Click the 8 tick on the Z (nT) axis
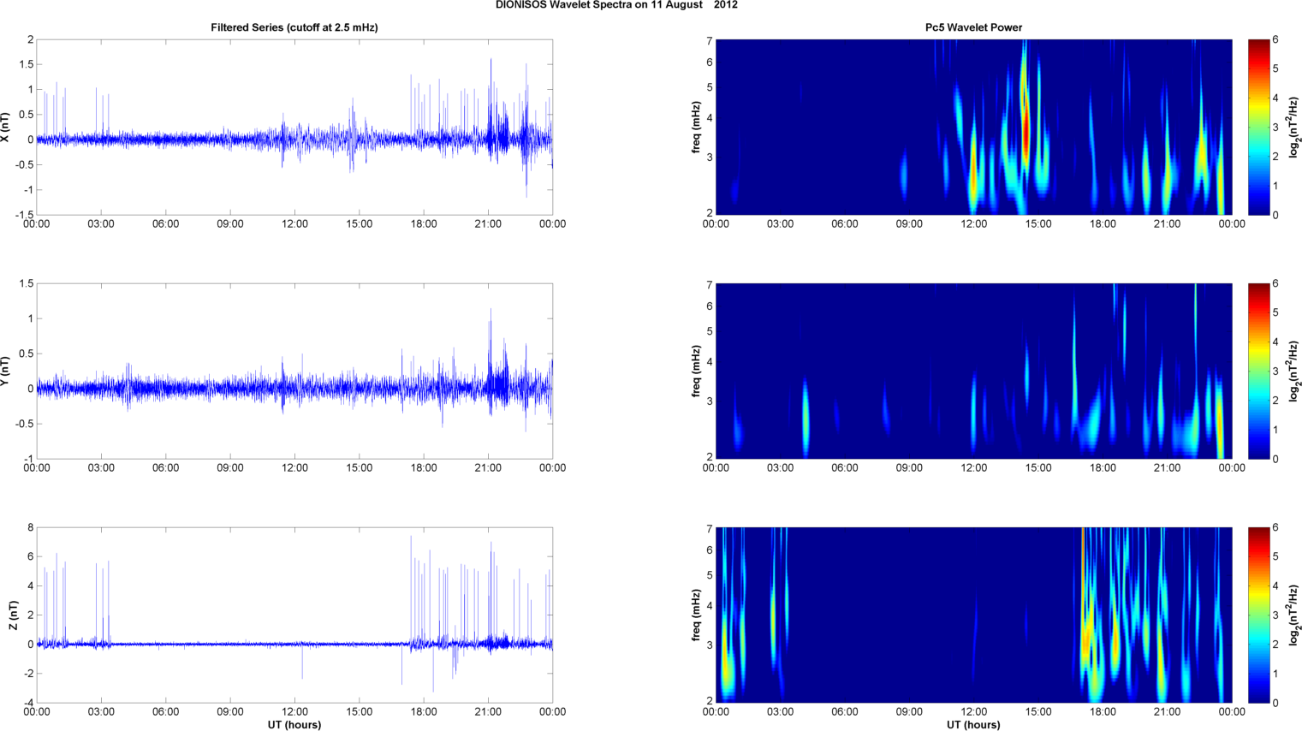Viewport: 1302px width, 731px height. click(30, 528)
